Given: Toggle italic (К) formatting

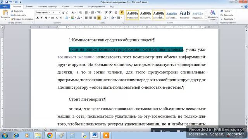Looking at the screenshot, I should 41,18.
